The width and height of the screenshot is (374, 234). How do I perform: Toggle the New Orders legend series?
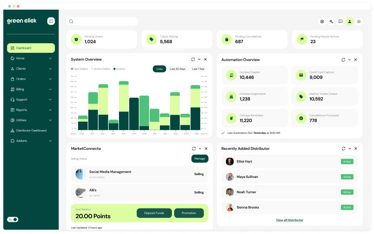pyautogui.click(x=79, y=69)
